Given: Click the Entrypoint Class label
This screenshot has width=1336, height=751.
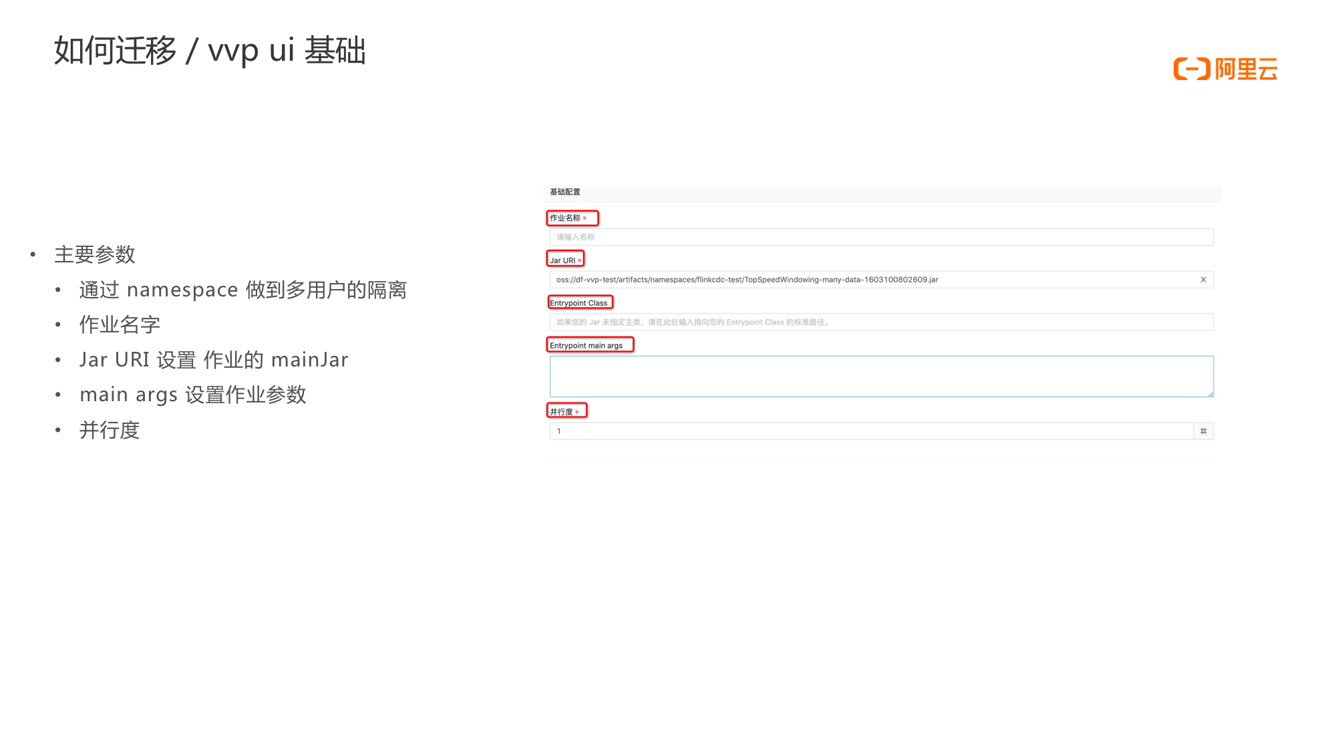Looking at the screenshot, I should click(x=578, y=303).
